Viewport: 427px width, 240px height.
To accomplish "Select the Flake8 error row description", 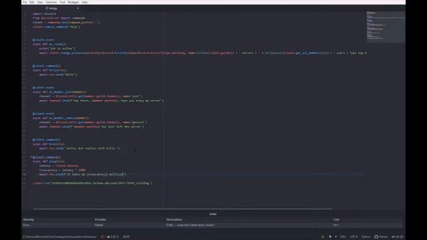I will (191, 225).
